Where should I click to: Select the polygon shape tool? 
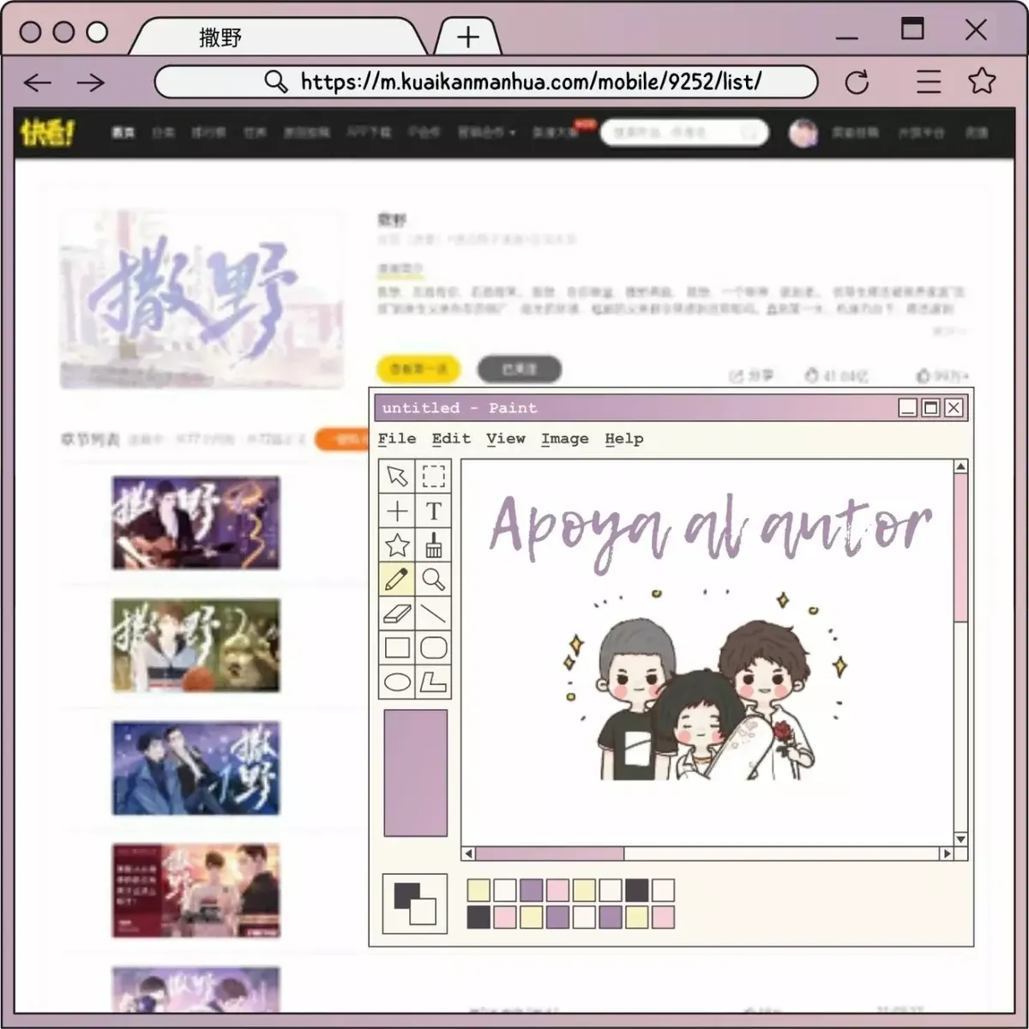(434, 683)
